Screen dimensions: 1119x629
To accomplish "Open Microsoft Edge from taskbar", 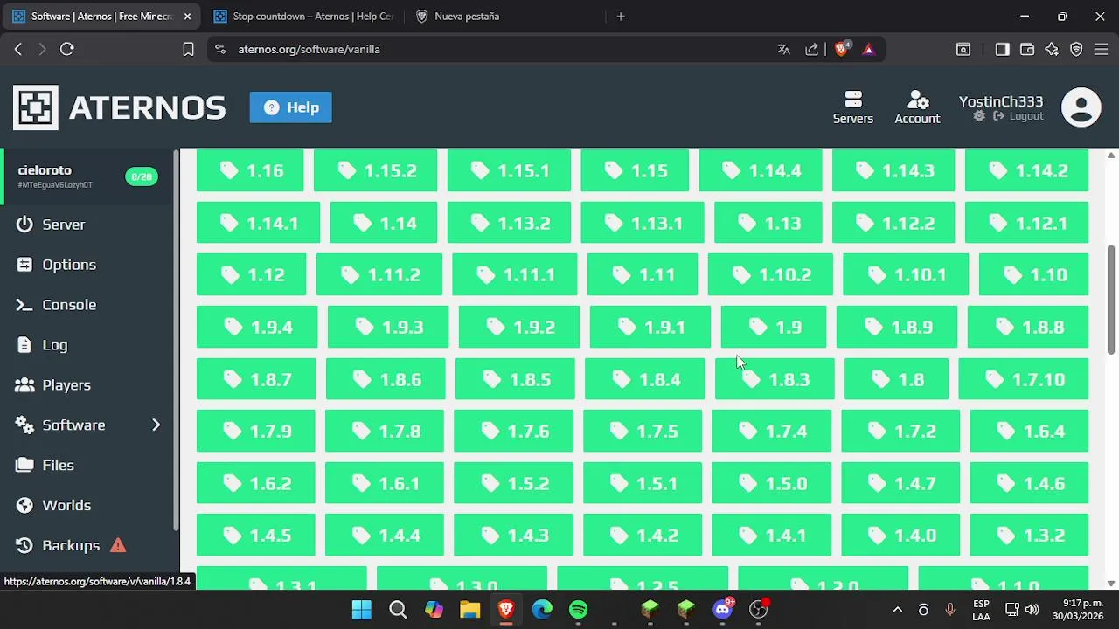I will tap(542, 610).
